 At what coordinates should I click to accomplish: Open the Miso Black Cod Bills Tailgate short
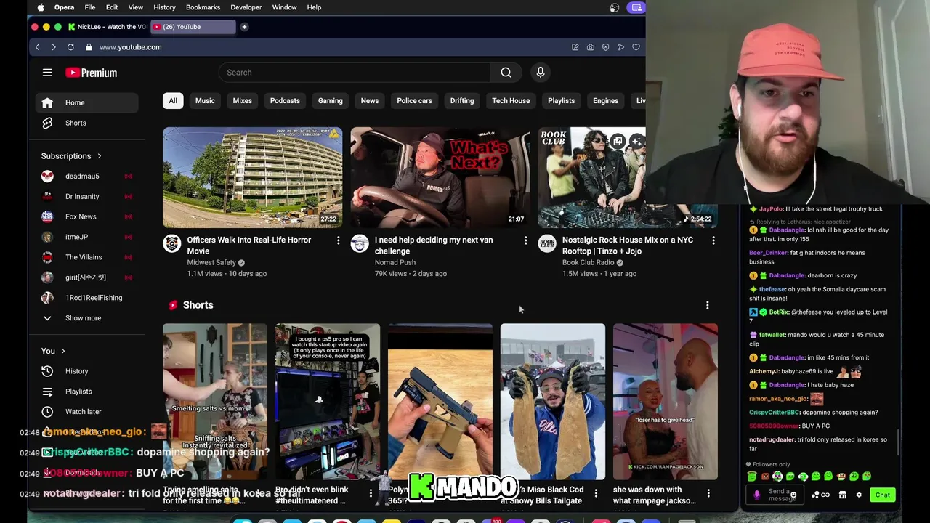552,402
